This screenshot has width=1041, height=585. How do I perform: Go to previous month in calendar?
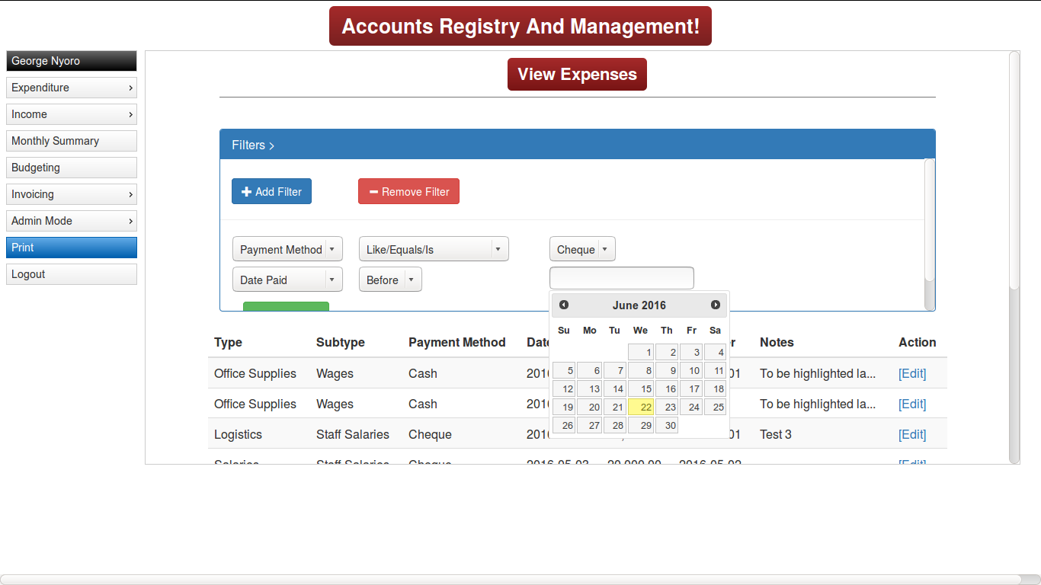pos(564,305)
